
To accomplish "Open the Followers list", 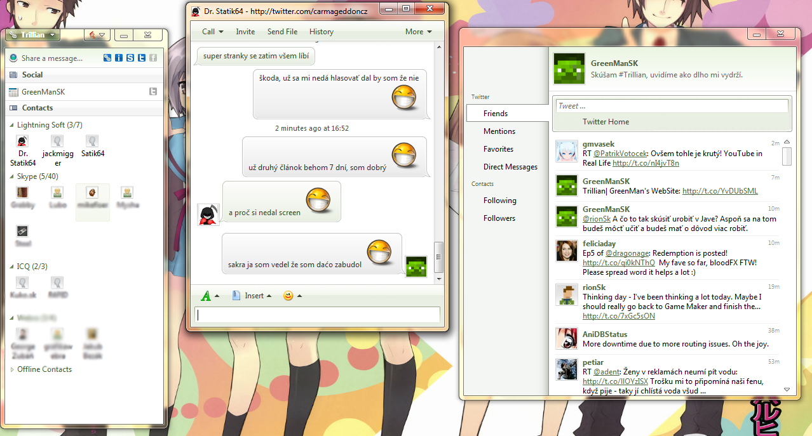I will [x=499, y=218].
